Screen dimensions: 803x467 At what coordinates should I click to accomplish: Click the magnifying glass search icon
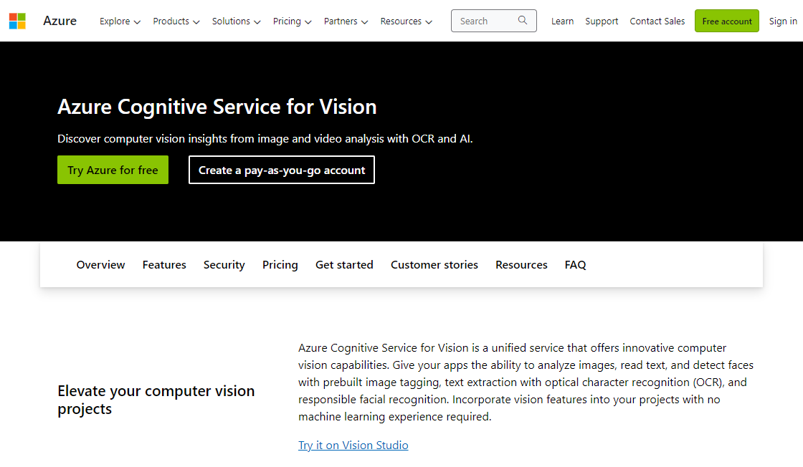tap(523, 21)
